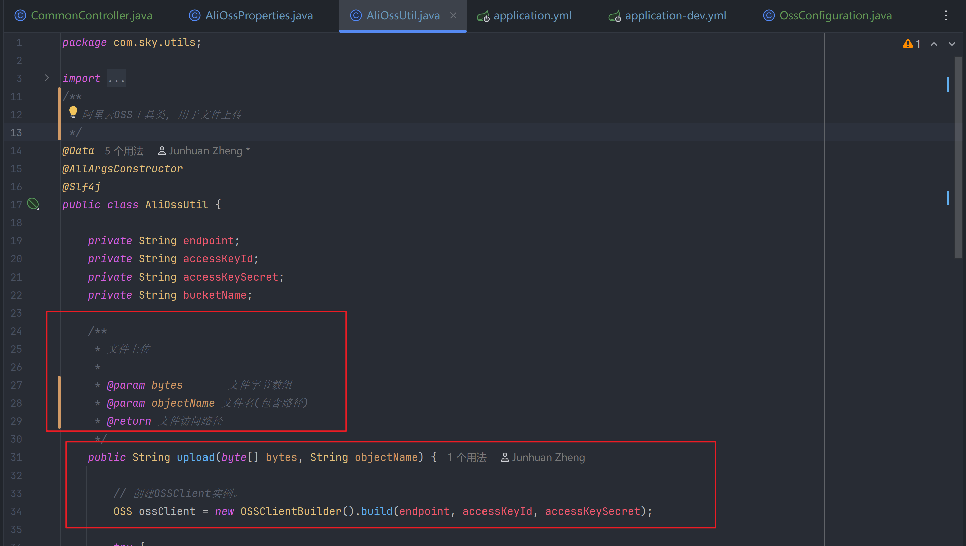
Task: Expand the folded import statements chevron
Action: click(47, 78)
